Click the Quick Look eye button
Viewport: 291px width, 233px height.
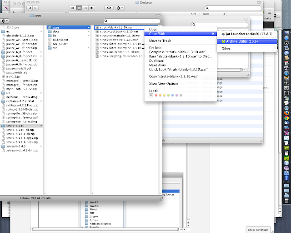[109, 8]
